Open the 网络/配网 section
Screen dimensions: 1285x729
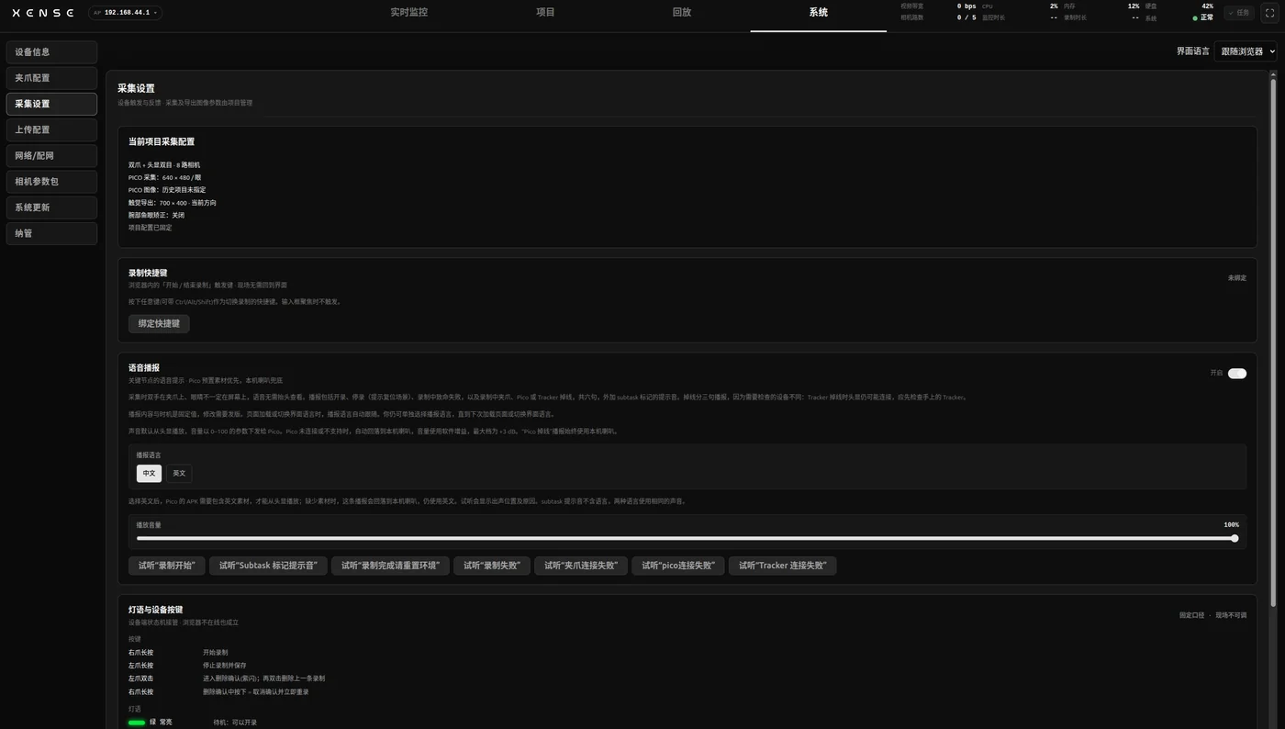coord(51,156)
